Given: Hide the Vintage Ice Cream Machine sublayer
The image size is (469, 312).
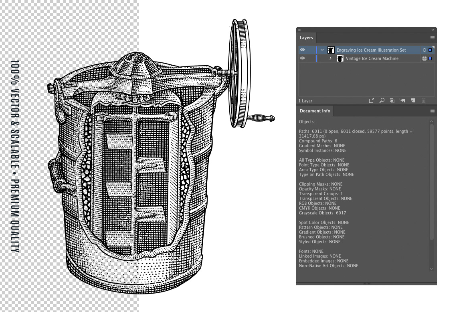Looking at the screenshot, I should 302,58.
